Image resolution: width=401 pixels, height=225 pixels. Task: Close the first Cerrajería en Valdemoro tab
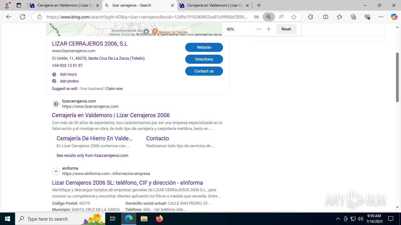click(97, 5)
